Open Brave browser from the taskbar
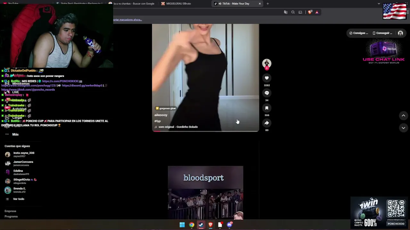Viewport: 410px width, 230px height. click(210, 225)
